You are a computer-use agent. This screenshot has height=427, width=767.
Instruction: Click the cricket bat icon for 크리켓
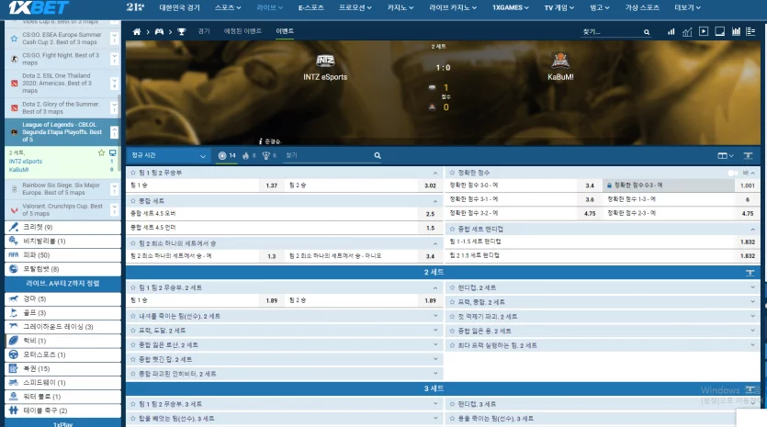click(14, 227)
